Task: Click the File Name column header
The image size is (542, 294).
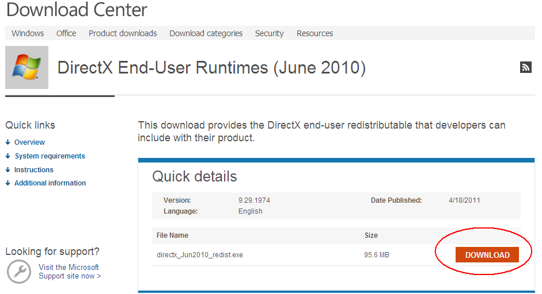Action: [172, 235]
